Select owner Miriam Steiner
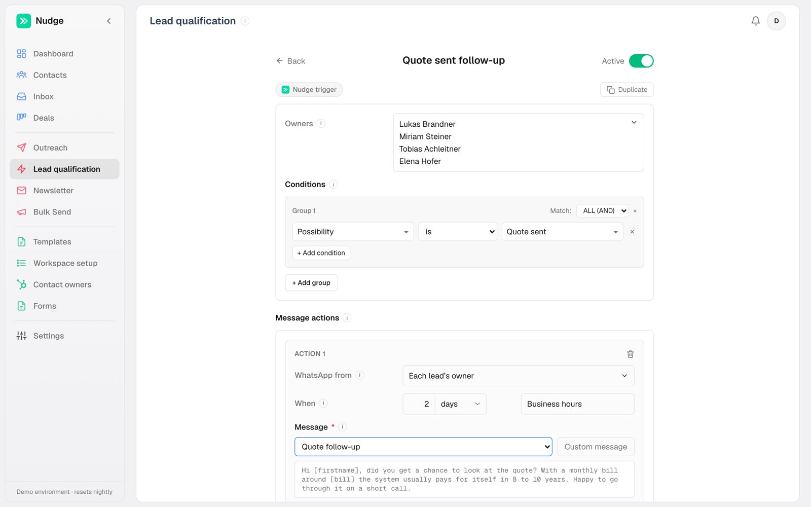This screenshot has height=507, width=811. pos(425,136)
